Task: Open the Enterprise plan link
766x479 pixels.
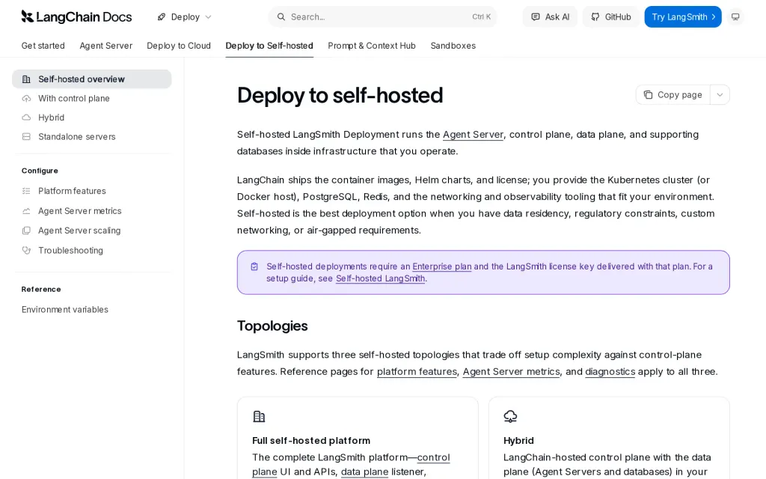Action: coord(442,266)
